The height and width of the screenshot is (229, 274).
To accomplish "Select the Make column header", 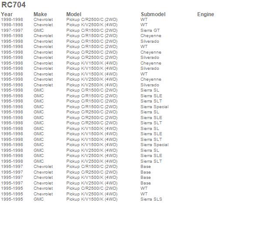I will click(x=40, y=14).
